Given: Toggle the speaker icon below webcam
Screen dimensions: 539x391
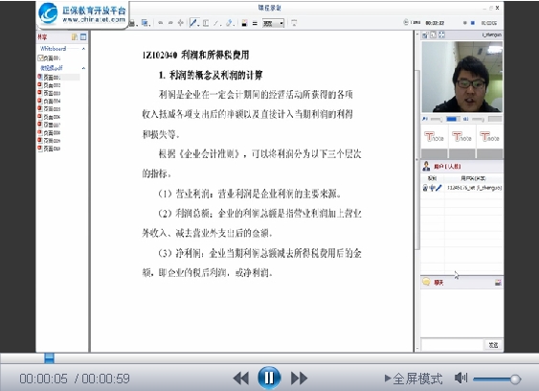Looking at the screenshot, I should 466,119.
